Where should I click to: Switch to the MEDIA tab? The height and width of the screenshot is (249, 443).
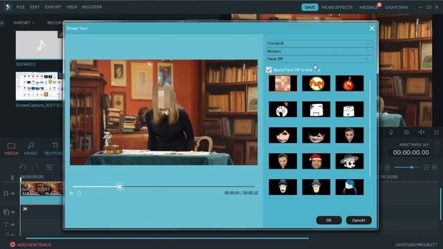[x=11, y=149]
